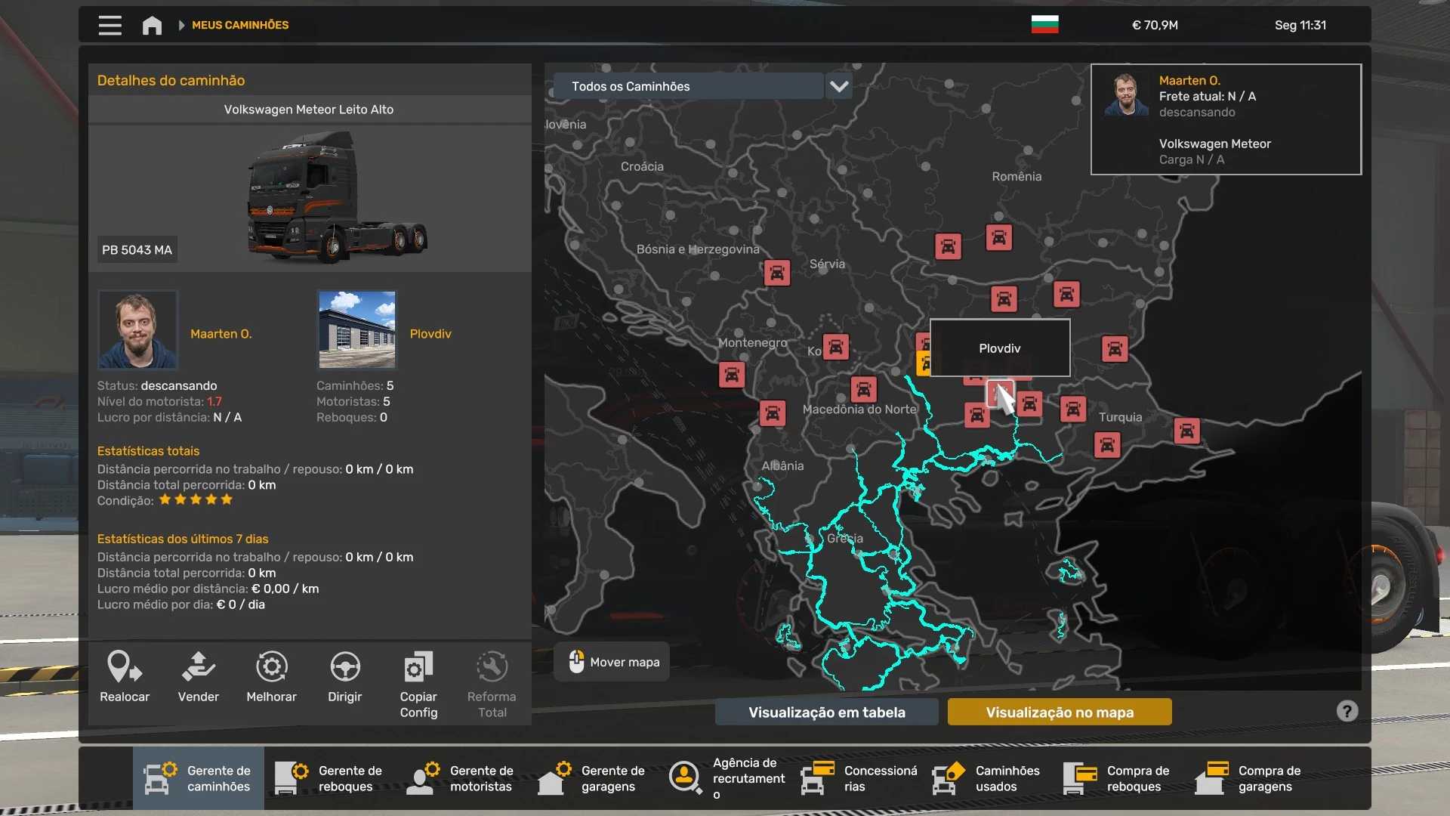The image size is (1450, 816).
Task: Select Visualização no mapa view
Action: point(1059,712)
